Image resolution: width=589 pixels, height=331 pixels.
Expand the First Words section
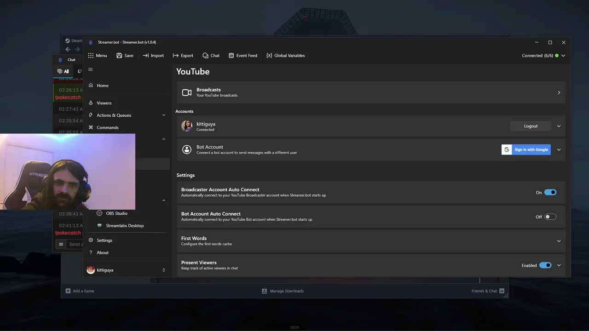coord(559,241)
